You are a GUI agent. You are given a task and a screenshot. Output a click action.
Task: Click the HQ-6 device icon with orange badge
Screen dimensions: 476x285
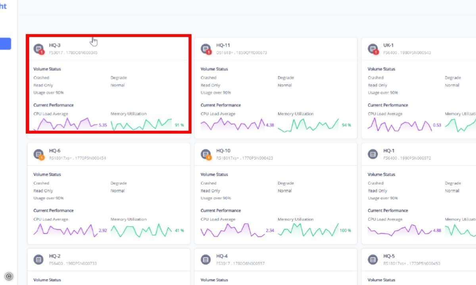[x=38, y=154]
